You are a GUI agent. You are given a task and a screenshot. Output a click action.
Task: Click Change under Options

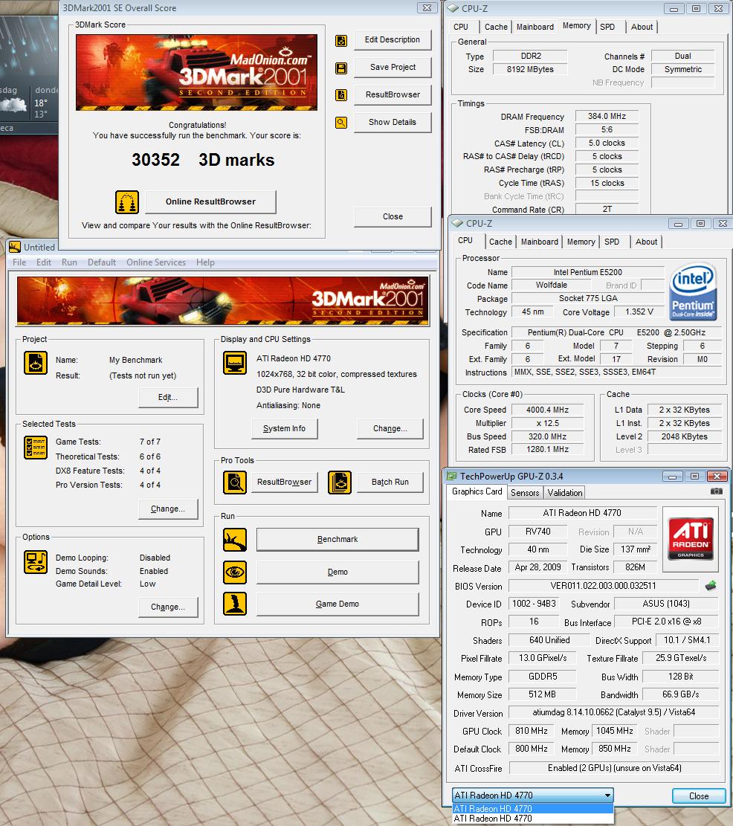(x=168, y=607)
